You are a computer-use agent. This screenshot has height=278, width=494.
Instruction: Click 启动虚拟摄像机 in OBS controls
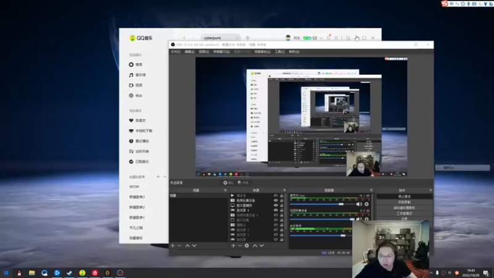404,208
